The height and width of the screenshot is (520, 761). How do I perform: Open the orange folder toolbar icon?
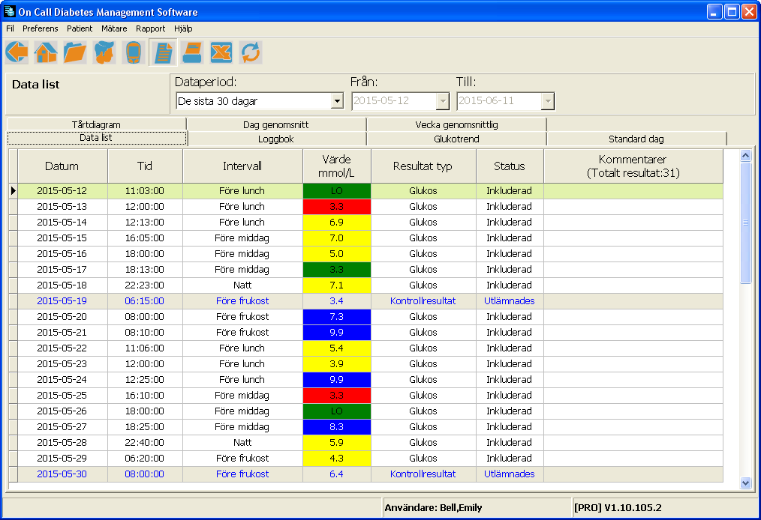pos(75,52)
